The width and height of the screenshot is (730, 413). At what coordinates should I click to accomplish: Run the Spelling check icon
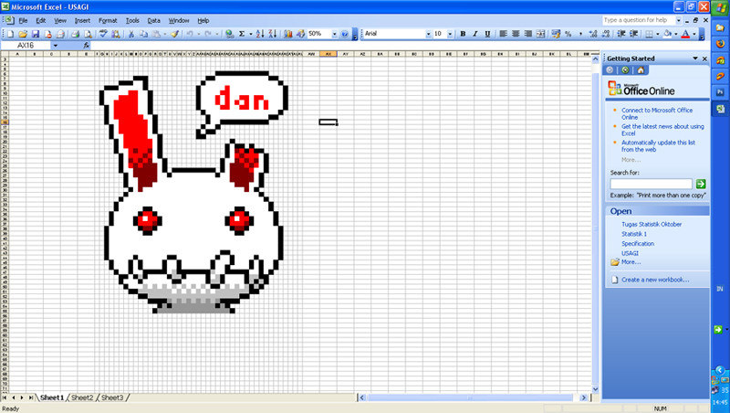point(103,34)
